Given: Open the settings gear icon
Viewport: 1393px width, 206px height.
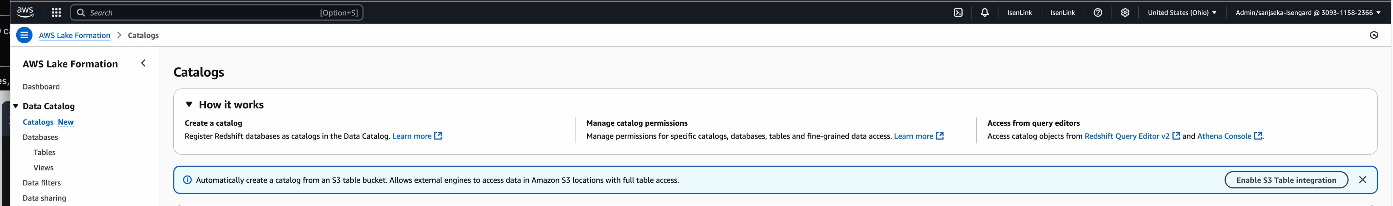Looking at the screenshot, I should pyautogui.click(x=1125, y=13).
